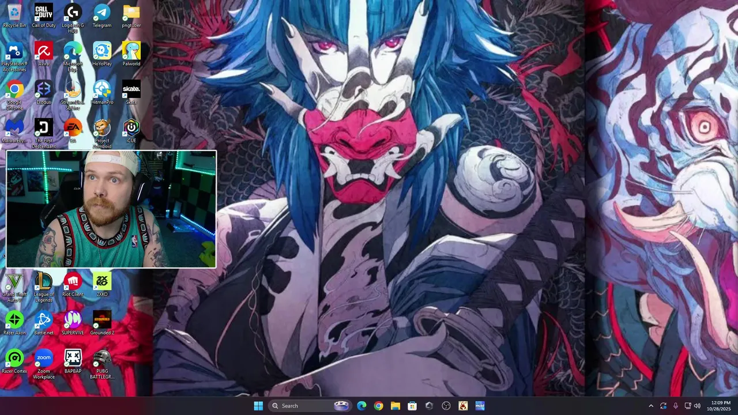Click the League of Legends icon

pyautogui.click(x=44, y=288)
